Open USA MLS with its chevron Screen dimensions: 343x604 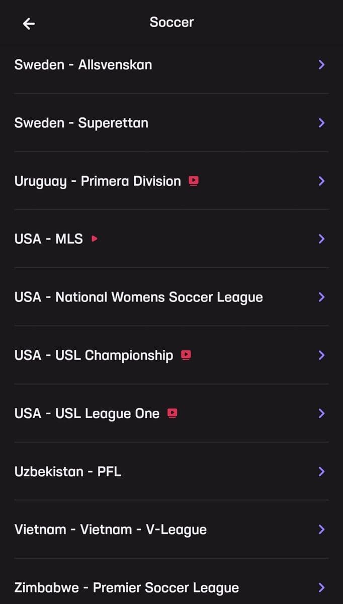point(322,239)
